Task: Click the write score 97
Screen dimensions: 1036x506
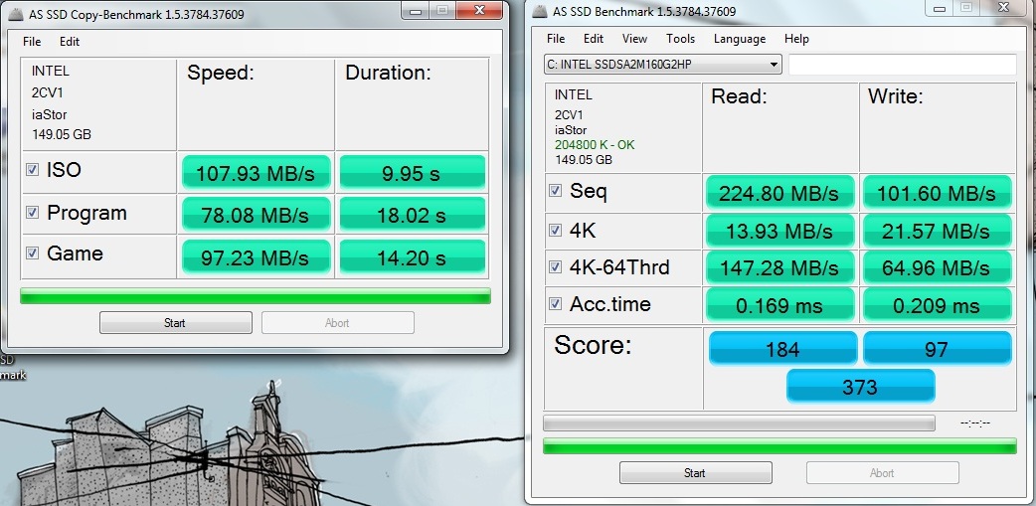Action: [937, 348]
